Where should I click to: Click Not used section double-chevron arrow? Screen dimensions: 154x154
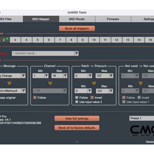(x=141, y=83)
